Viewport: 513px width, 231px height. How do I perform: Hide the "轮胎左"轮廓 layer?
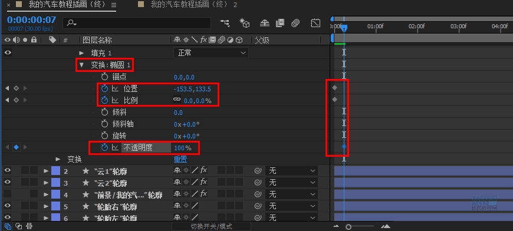coord(8,217)
